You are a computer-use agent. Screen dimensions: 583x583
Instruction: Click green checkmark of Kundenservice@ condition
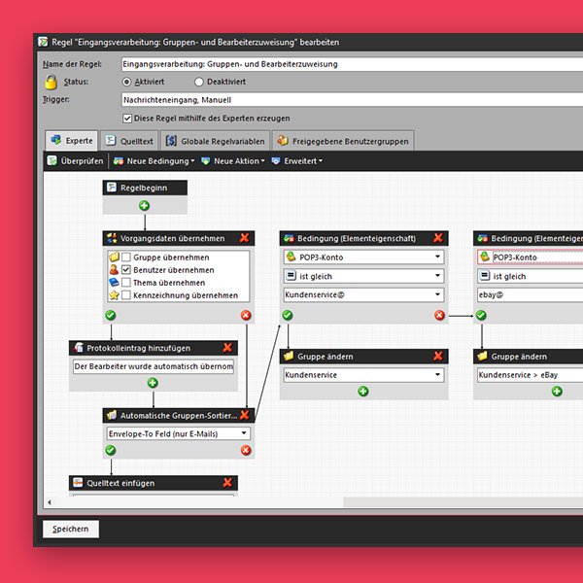pyautogui.click(x=288, y=315)
